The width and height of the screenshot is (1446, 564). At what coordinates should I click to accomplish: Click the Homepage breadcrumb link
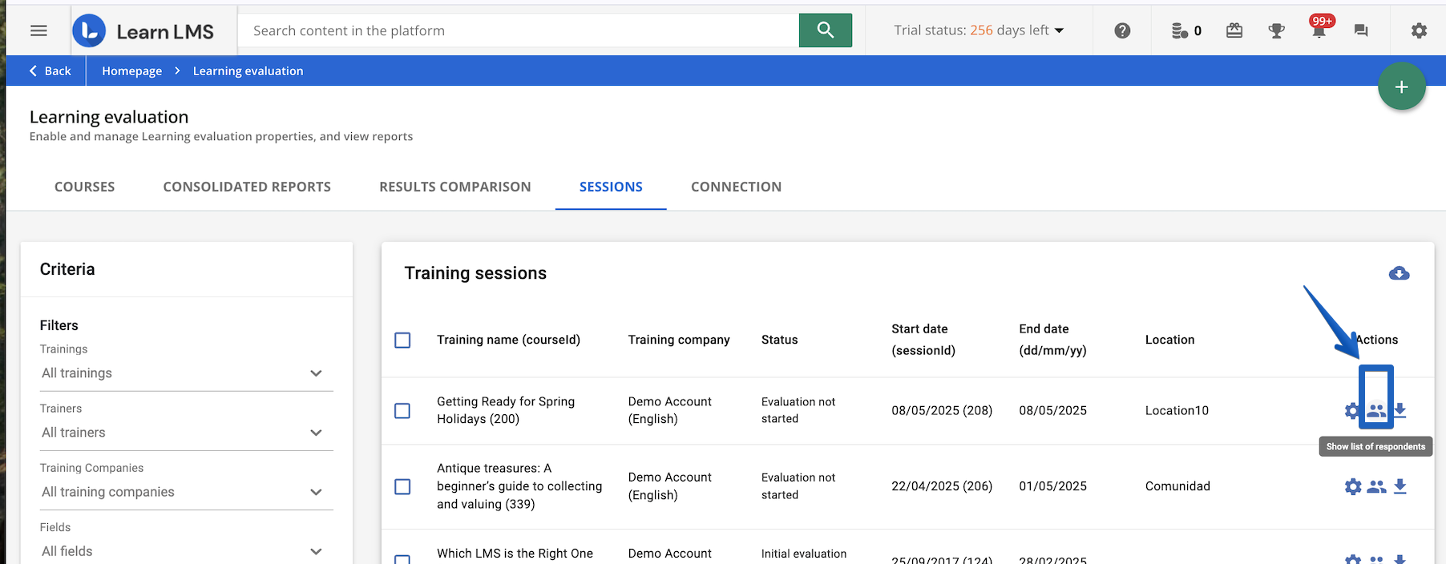[131, 70]
